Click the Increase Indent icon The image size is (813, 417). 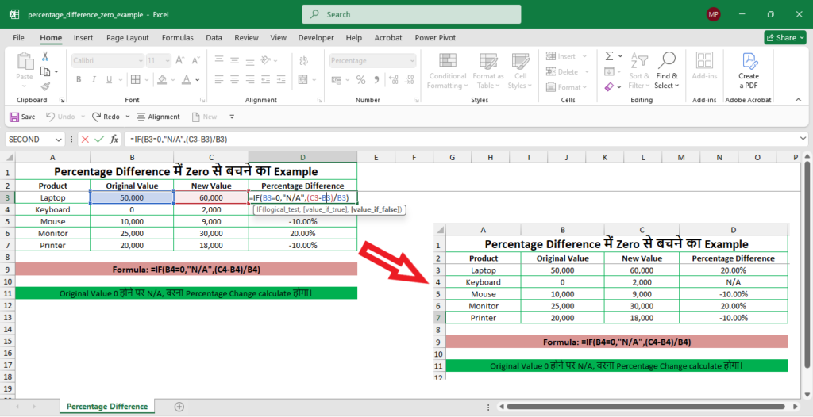click(280, 79)
